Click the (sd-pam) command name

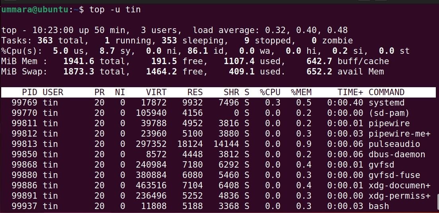(x=389, y=113)
